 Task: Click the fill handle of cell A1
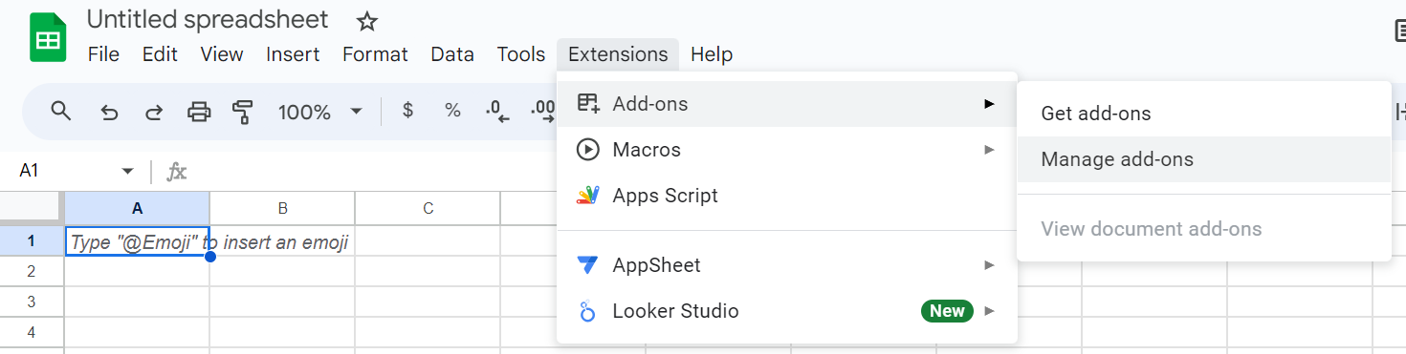[209, 257]
